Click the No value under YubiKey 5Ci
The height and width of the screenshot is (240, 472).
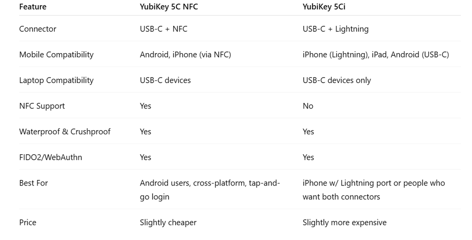(x=308, y=106)
